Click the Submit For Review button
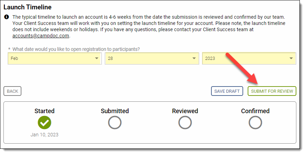The width and height of the screenshot is (305, 154). 272,91
